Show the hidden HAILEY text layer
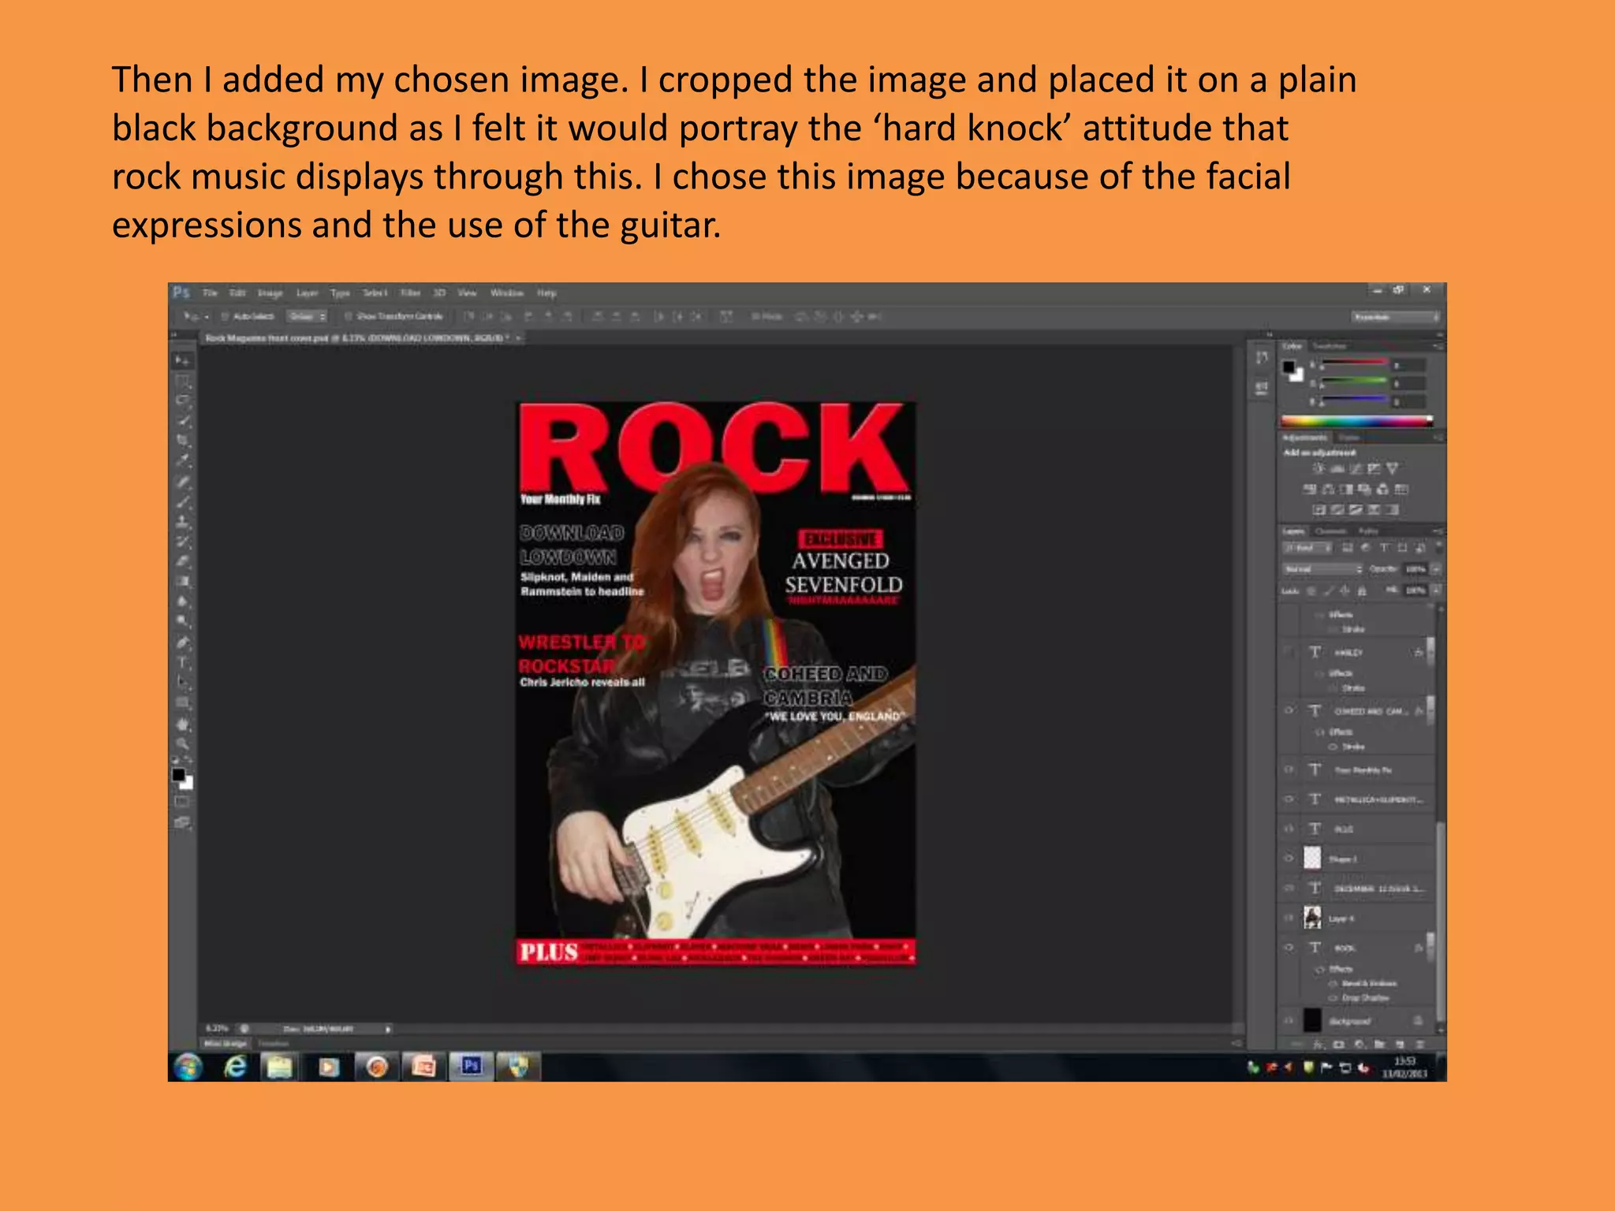The image size is (1615, 1211). point(1289,652)
